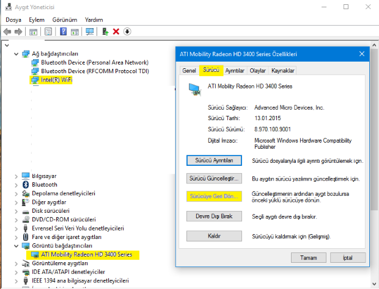Screen dimensions: 379x289
Task: Click the IEEE 1394 controller icon
Action: [x=26, y=281]
